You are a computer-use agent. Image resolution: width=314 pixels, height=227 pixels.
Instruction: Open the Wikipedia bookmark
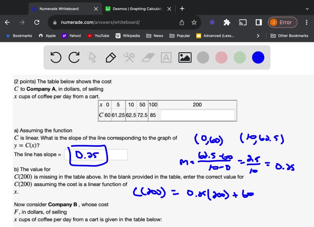(128, 35)
